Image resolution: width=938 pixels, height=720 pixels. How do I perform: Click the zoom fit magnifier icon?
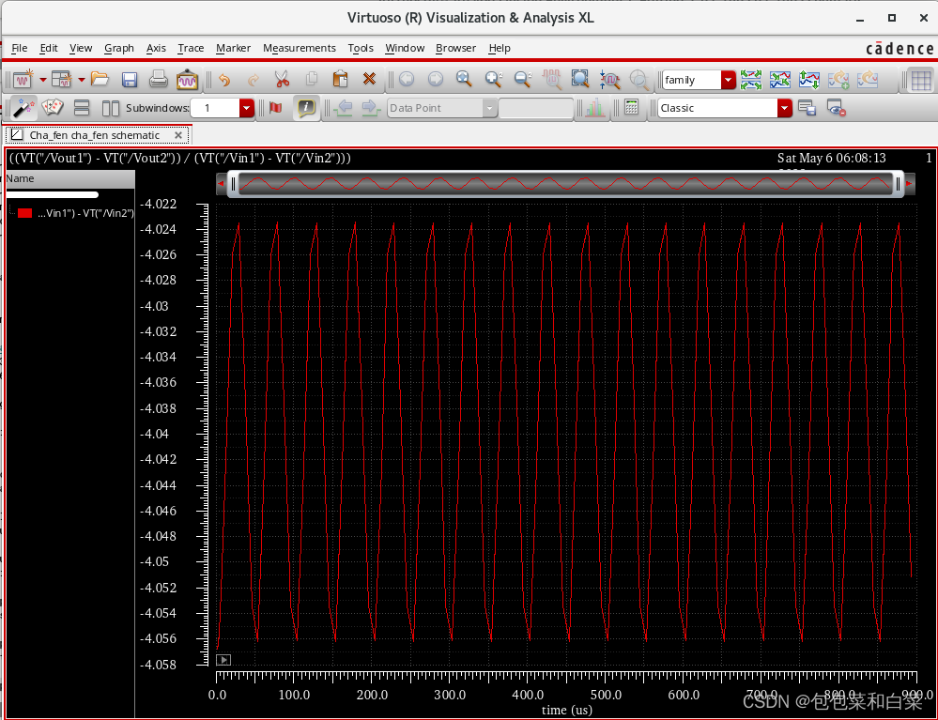click(x=464, y=79)
